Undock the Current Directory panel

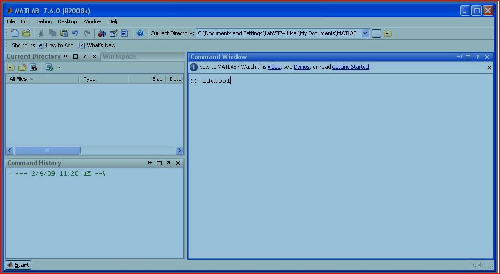pyautogui.click(x=85, y=56)
